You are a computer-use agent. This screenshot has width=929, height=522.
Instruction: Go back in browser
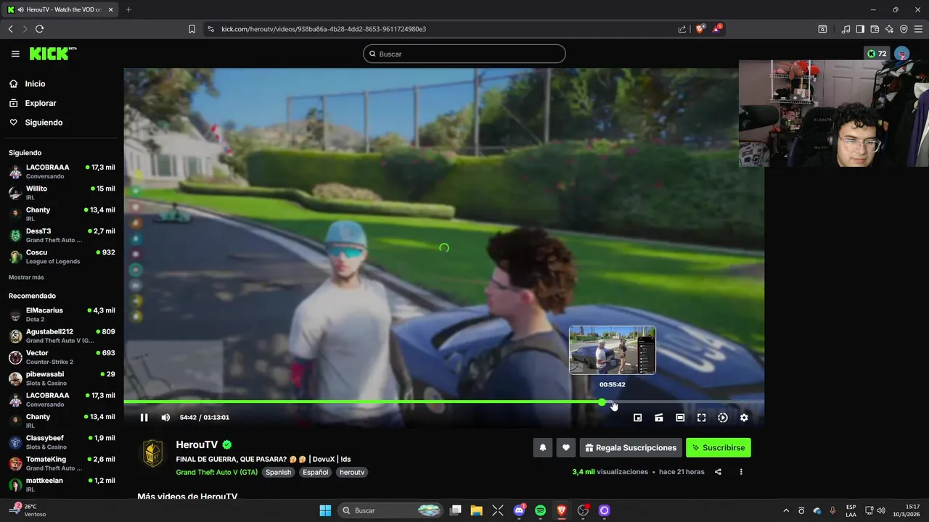10,29
